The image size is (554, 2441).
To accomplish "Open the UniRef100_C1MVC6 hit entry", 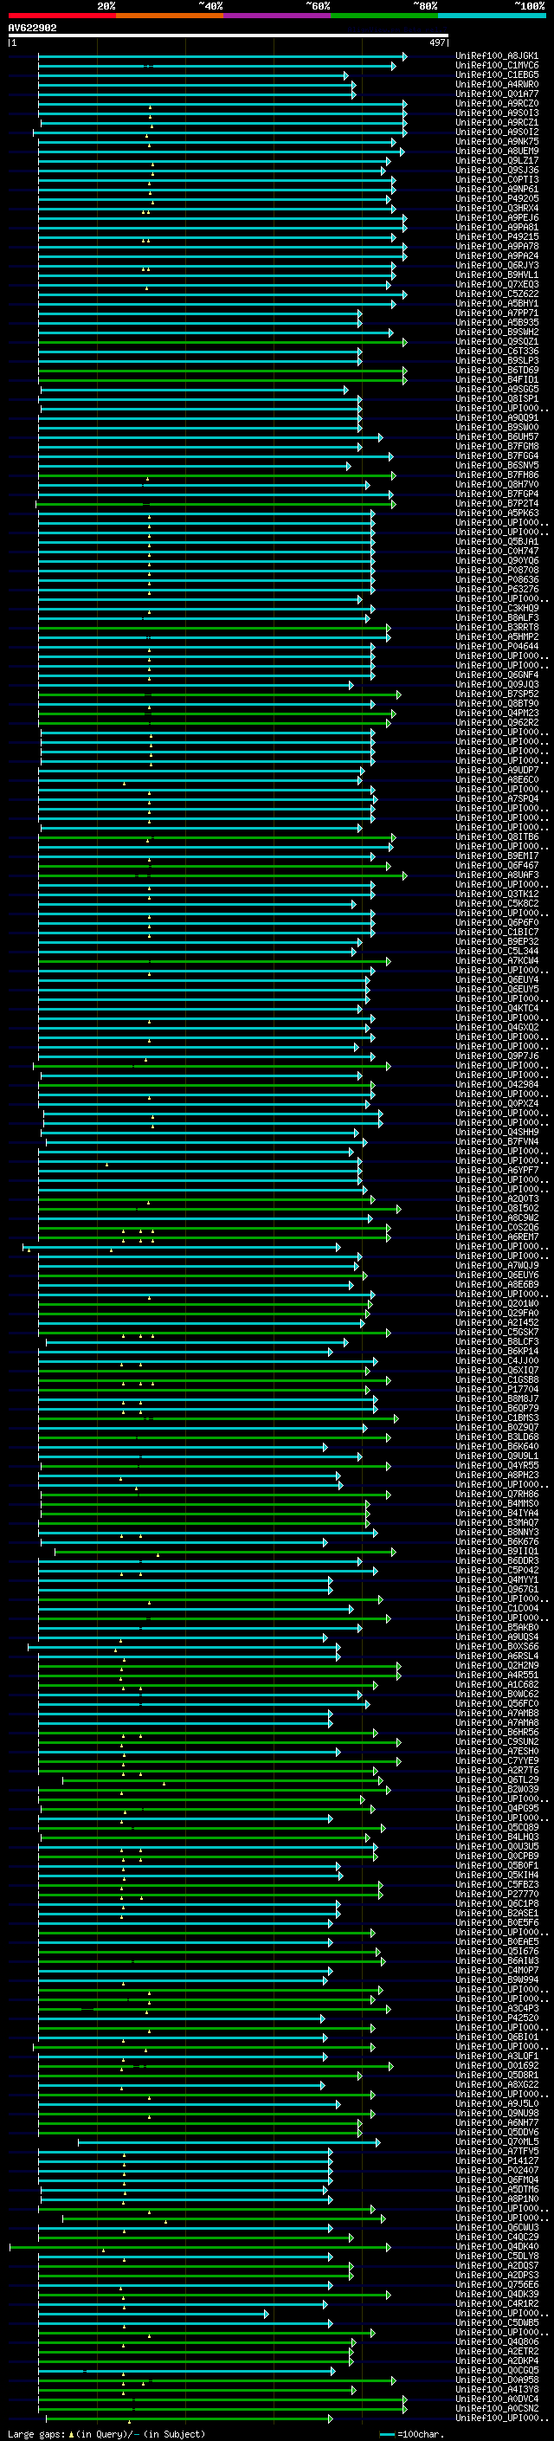I will 496,66.
